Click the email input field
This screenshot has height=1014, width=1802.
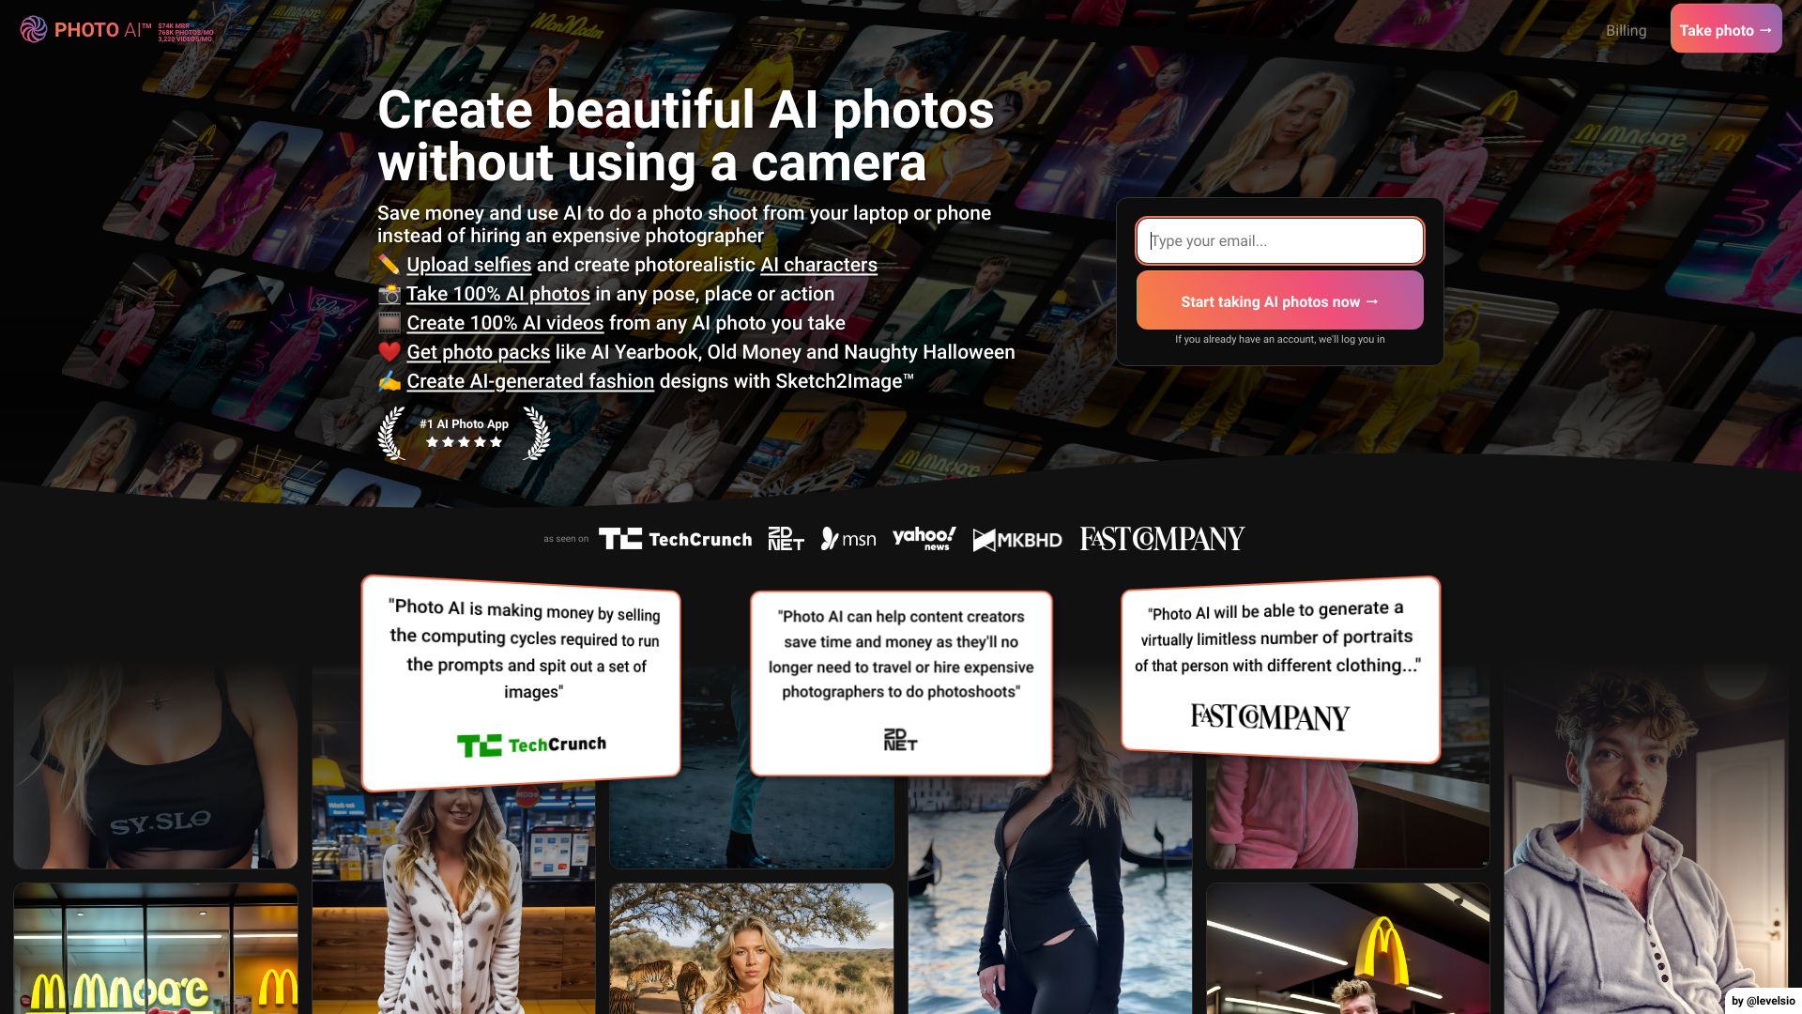1280,240
